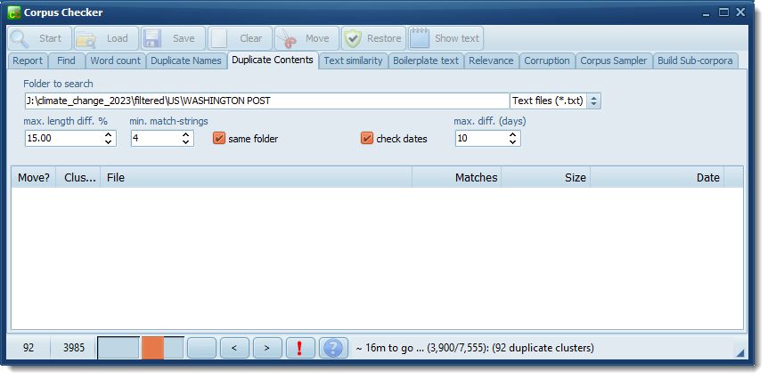Image resolution: width=768 pixels, height=379 pixels.
Task: Click the Start search button
Action: tap(39, 38)
